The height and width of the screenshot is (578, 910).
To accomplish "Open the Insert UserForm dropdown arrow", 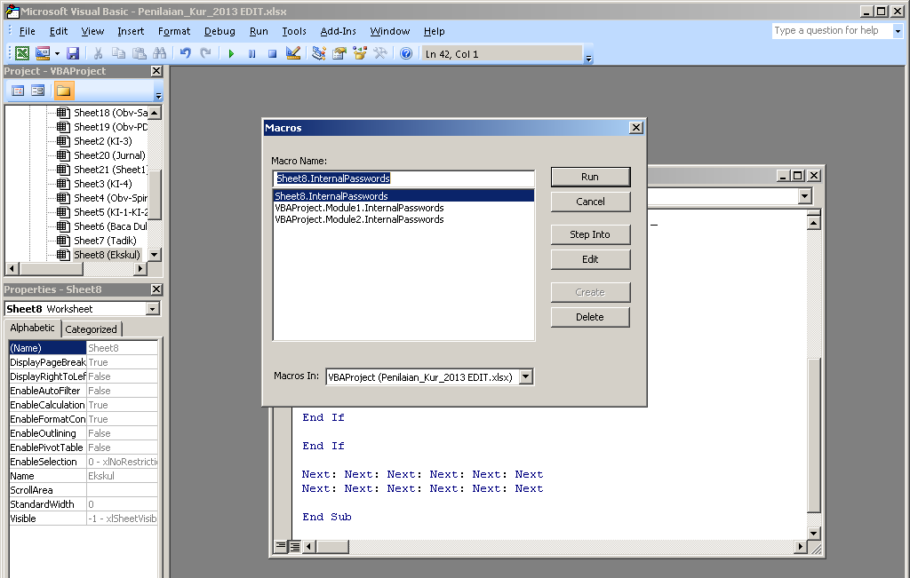I will (x=57, y=54).
